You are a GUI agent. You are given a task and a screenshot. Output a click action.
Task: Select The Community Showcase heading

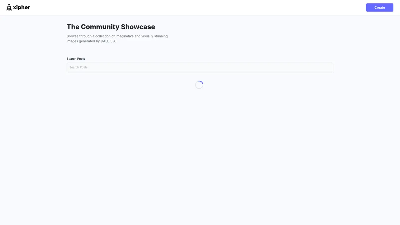[111, 27]
